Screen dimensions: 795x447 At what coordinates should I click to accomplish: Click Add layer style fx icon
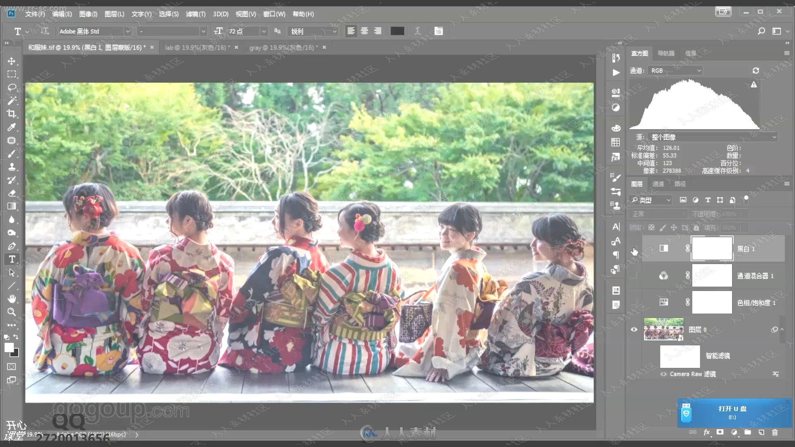707,433
